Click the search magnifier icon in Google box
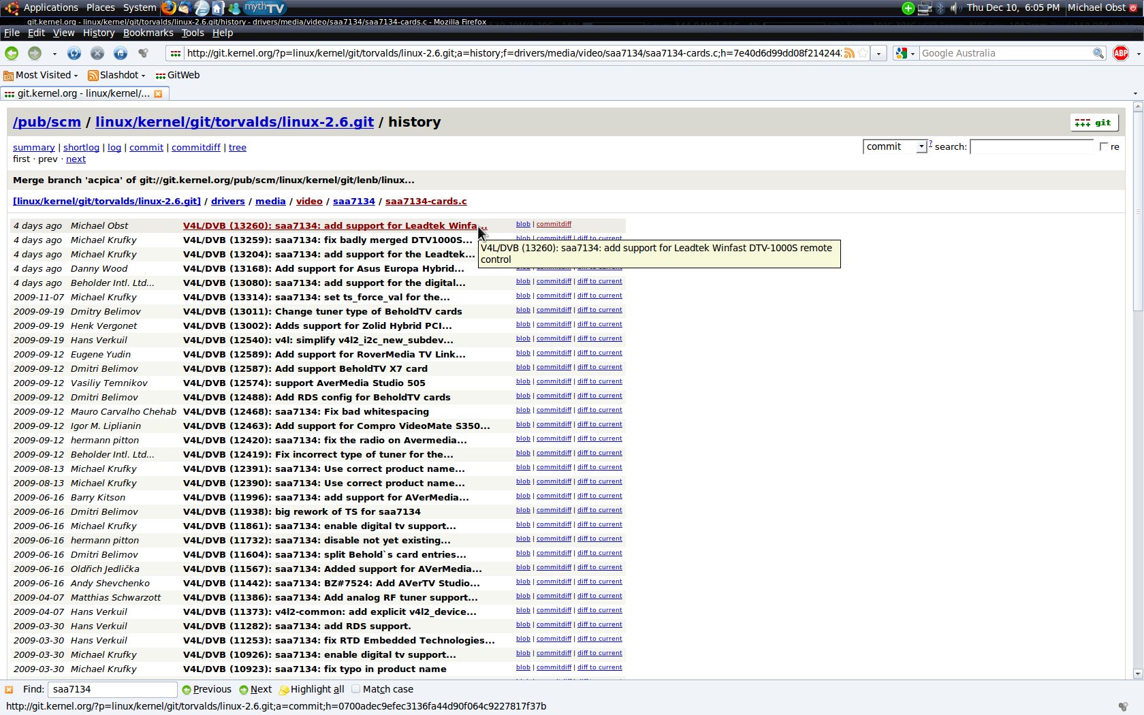1144x715 pixels. tap(1098, 53)
